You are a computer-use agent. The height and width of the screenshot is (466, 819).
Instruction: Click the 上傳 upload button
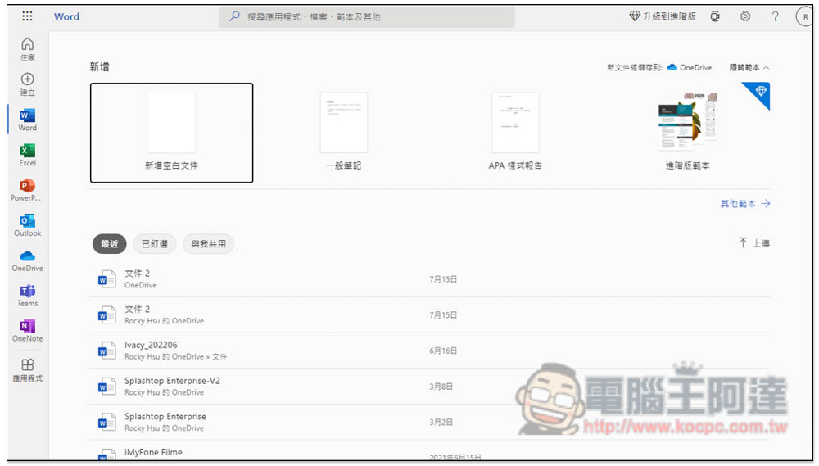pos(753,243)
